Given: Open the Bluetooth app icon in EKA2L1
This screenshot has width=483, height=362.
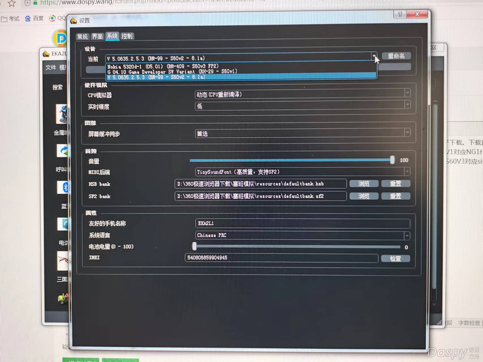Looking at the screenshot, I should click(63, 187).
